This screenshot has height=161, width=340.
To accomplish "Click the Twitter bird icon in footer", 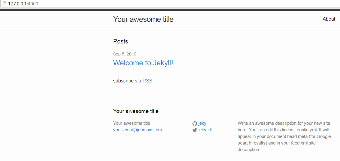I will 194,130.
